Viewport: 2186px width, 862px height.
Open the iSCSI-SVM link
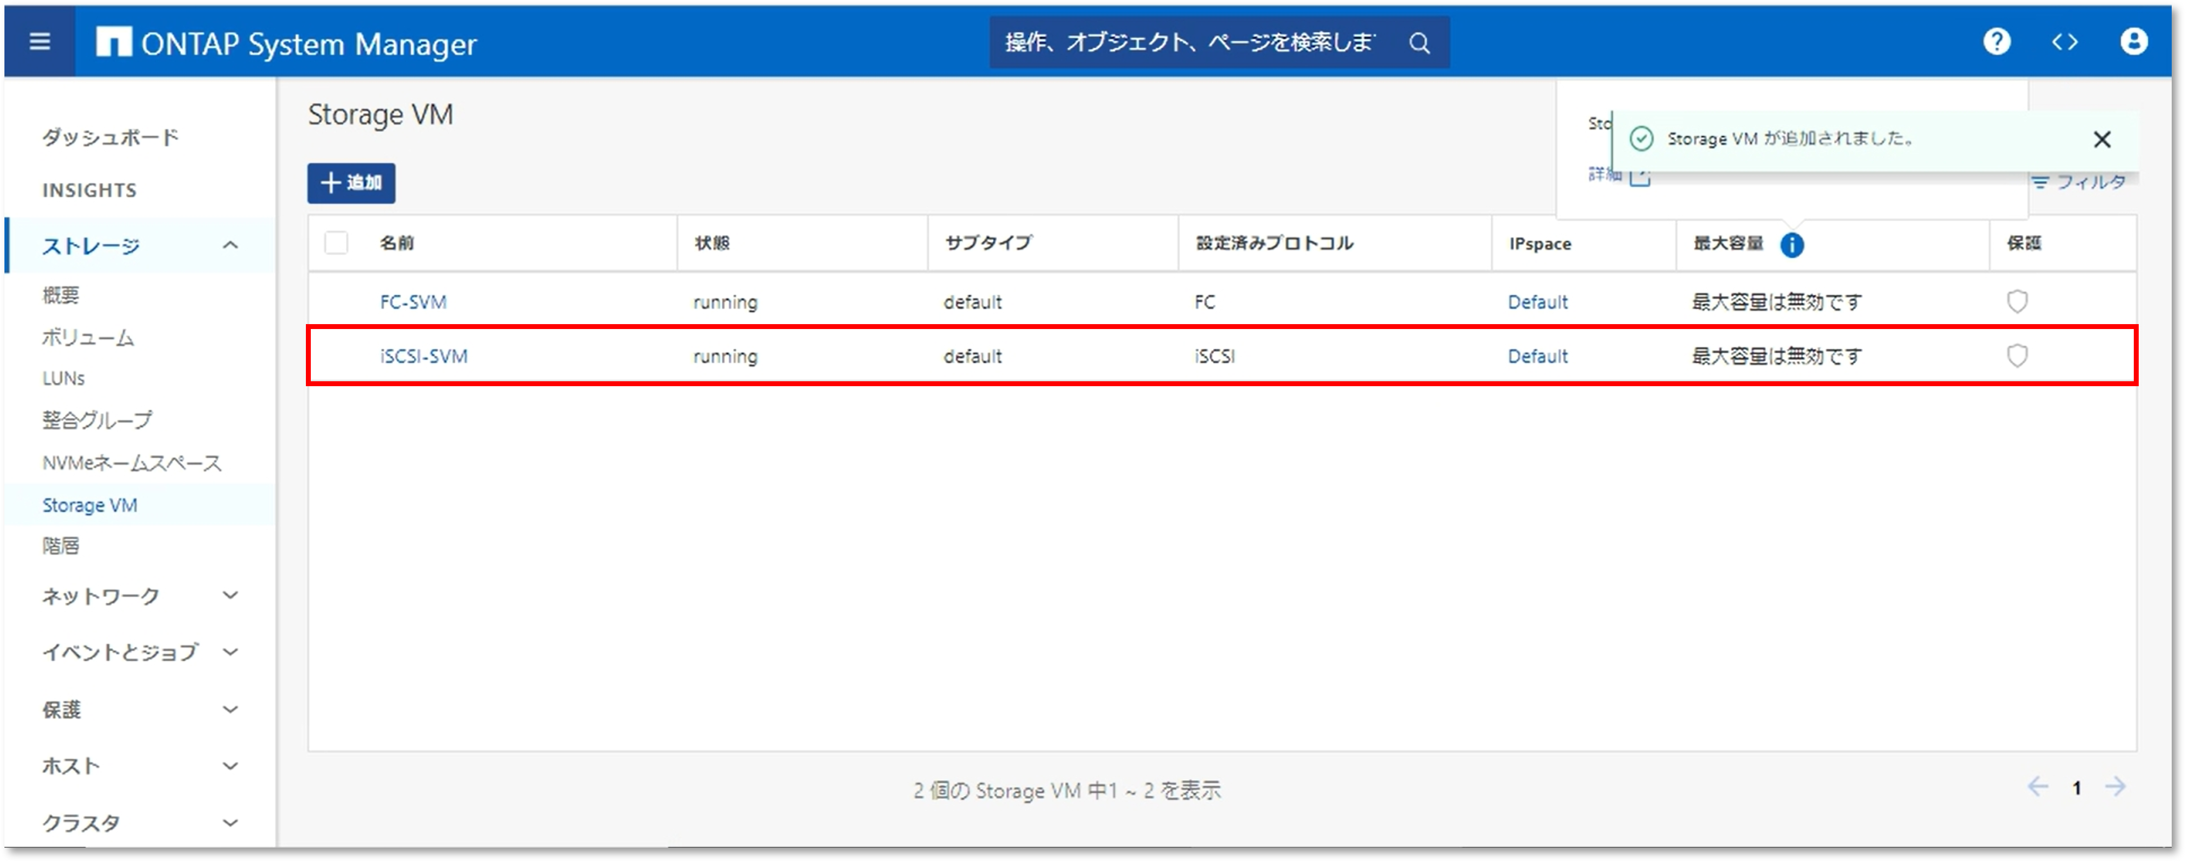(424, 356)
